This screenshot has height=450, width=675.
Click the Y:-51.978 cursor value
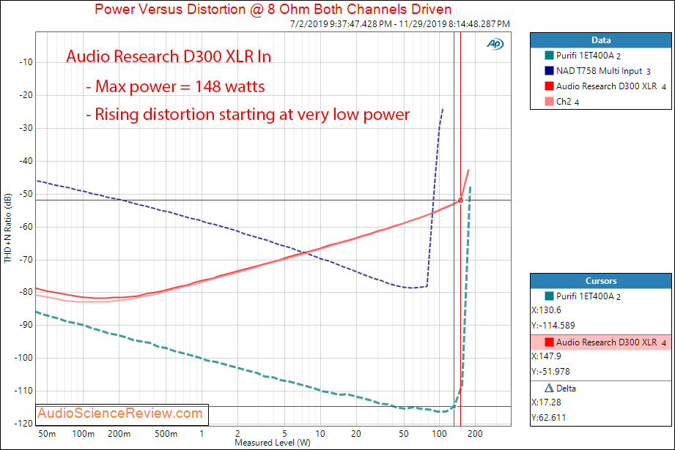pyautogui.click(x=550, y=372)
